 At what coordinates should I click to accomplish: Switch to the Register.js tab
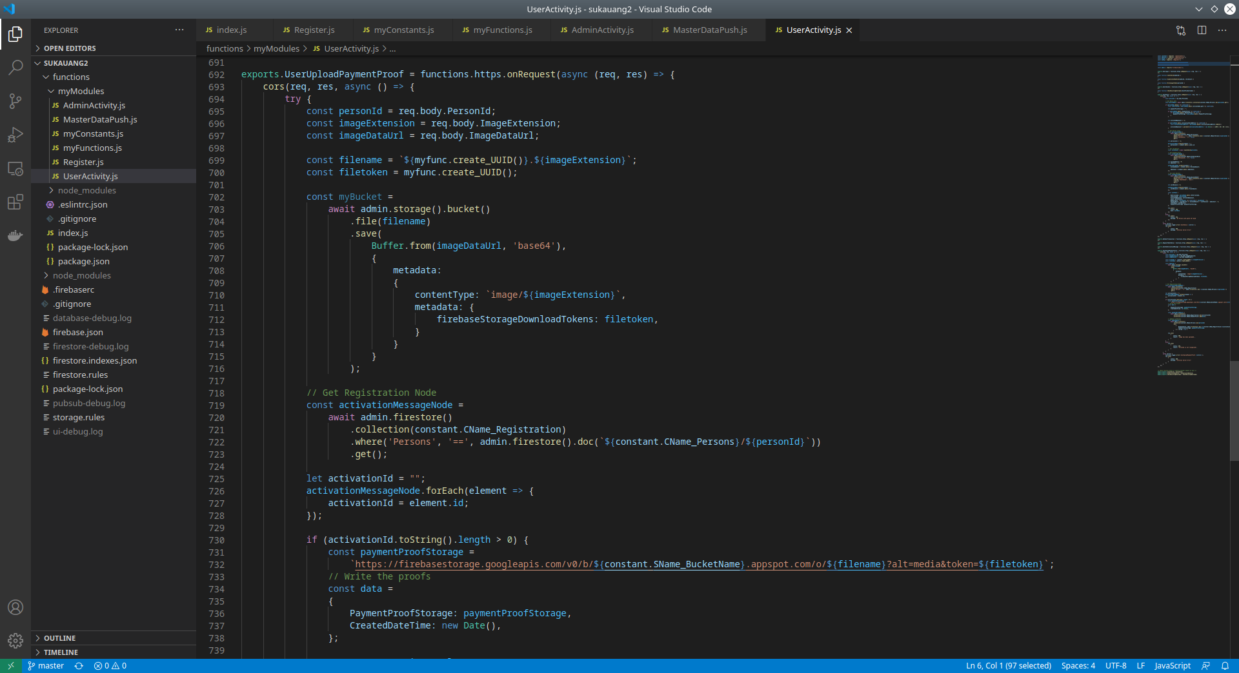point(314,30)
